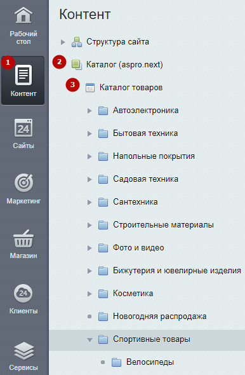Click the Бытовая техника folder icon
The width and height of the screenshot is (245, 375).
103,133
